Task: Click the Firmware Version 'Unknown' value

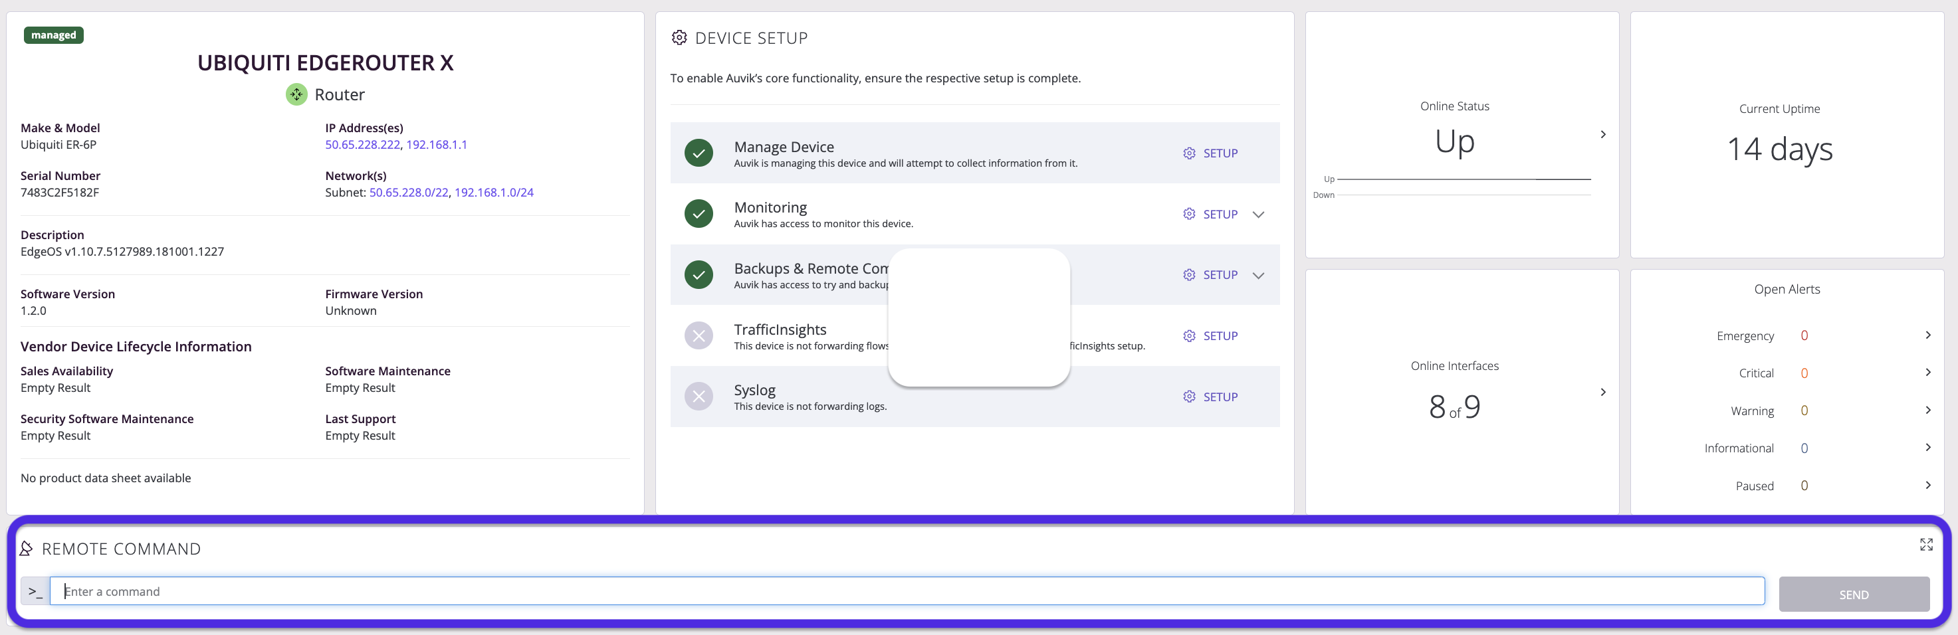Action: tap(350, 311)
